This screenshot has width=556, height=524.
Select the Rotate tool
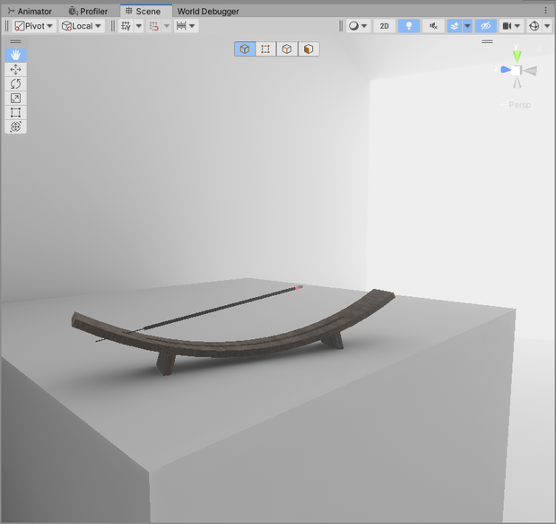tap(15, 83)
